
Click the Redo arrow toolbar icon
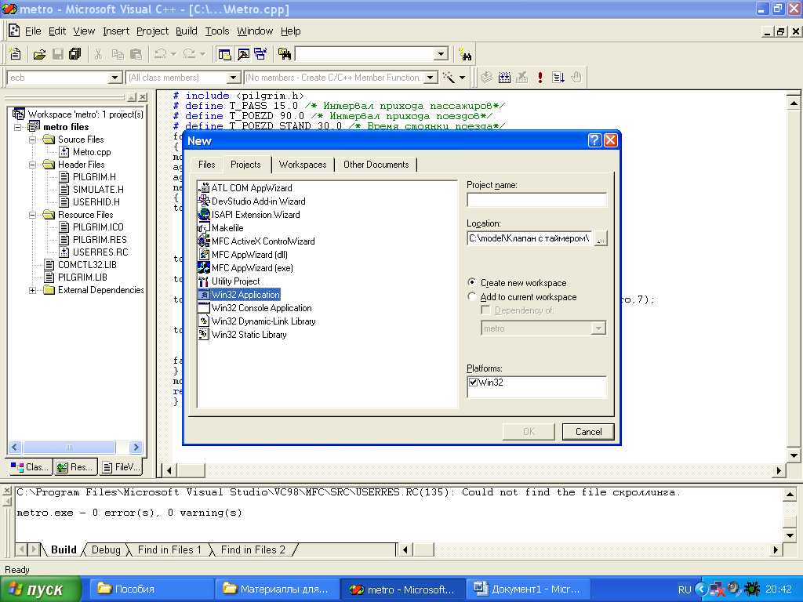[x=190, y=54]
